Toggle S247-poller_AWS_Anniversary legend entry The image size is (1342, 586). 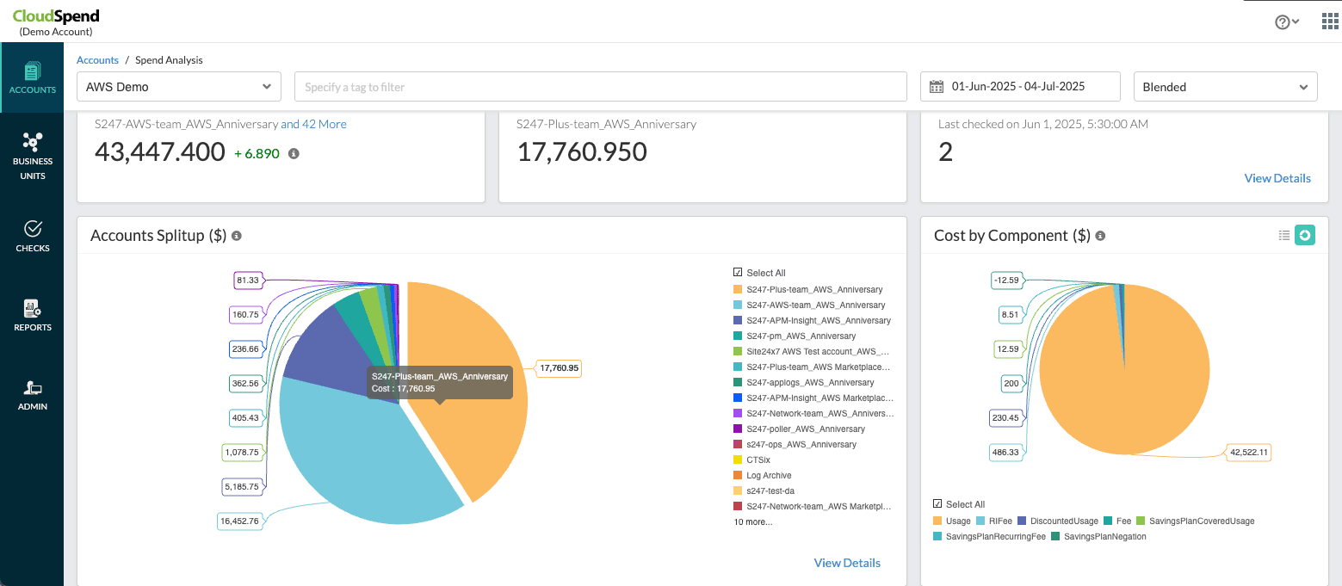(799, 429)
